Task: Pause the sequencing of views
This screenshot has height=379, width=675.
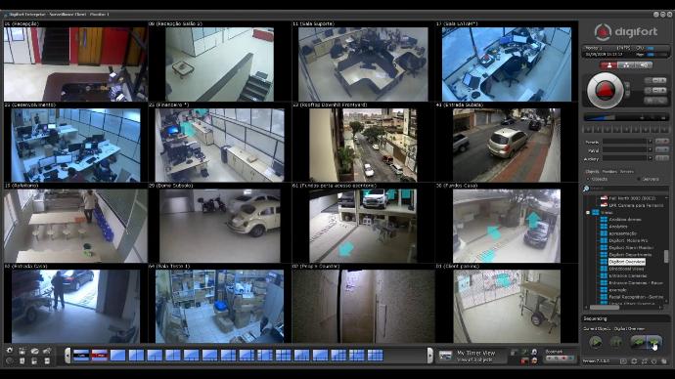Action: tap(616, 342)
